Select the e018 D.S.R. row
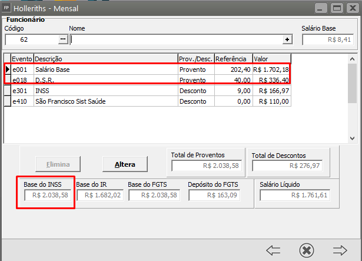The height and width of the screenshot is (261, 362). [x=106, y=80]
